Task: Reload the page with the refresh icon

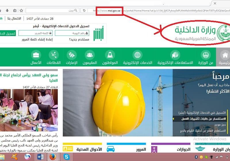Action: (x=84, y=11)
